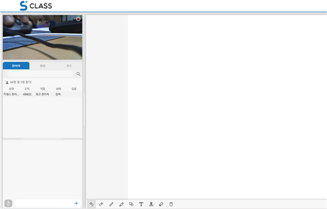Screen dimensions: 327x209
Task: Click the chat message input field
Action: tap(44, 203)
